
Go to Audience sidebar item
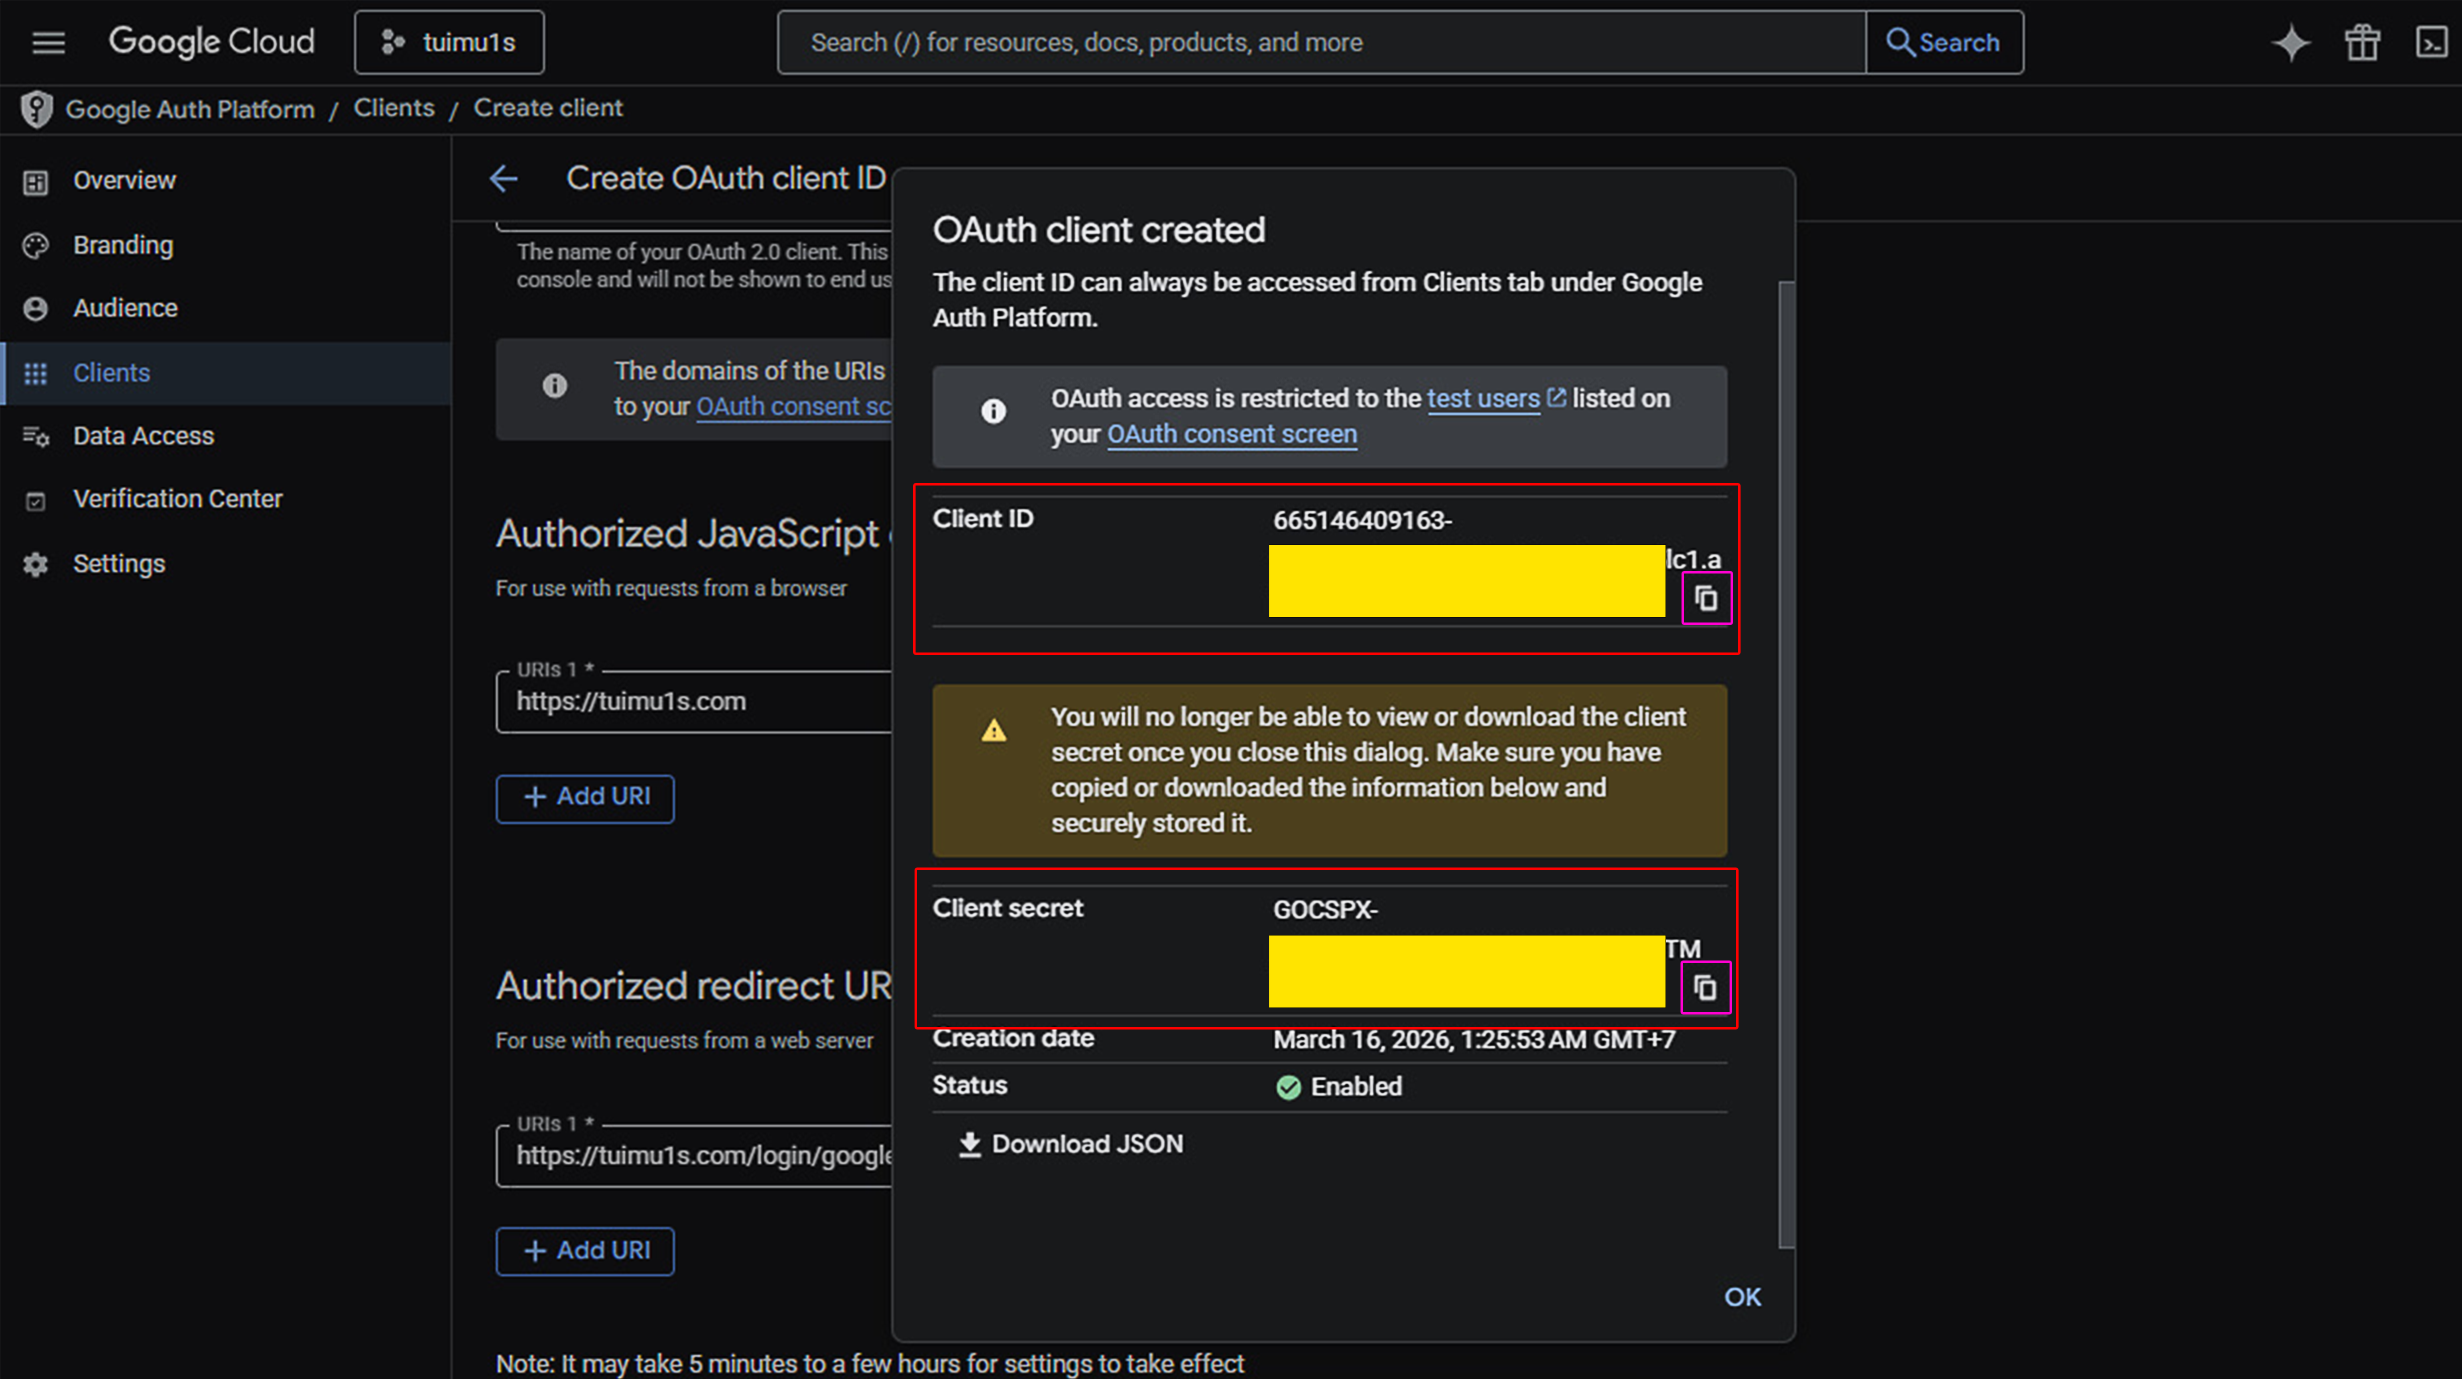[x=125, y=308]
